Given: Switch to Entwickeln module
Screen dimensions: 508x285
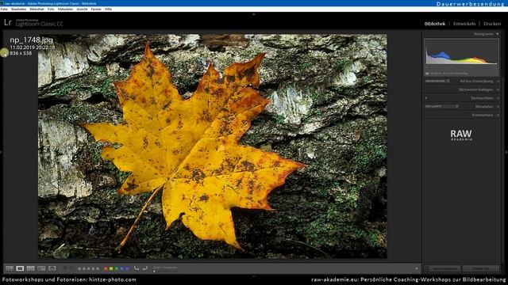Looking at the screenshot, I should [x=464, y=24].
